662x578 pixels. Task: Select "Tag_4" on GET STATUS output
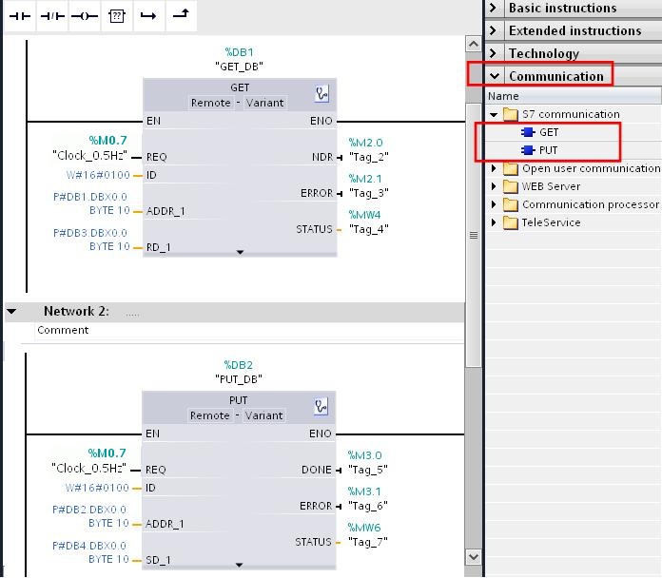pyautogui.click(x=369, y=229)
